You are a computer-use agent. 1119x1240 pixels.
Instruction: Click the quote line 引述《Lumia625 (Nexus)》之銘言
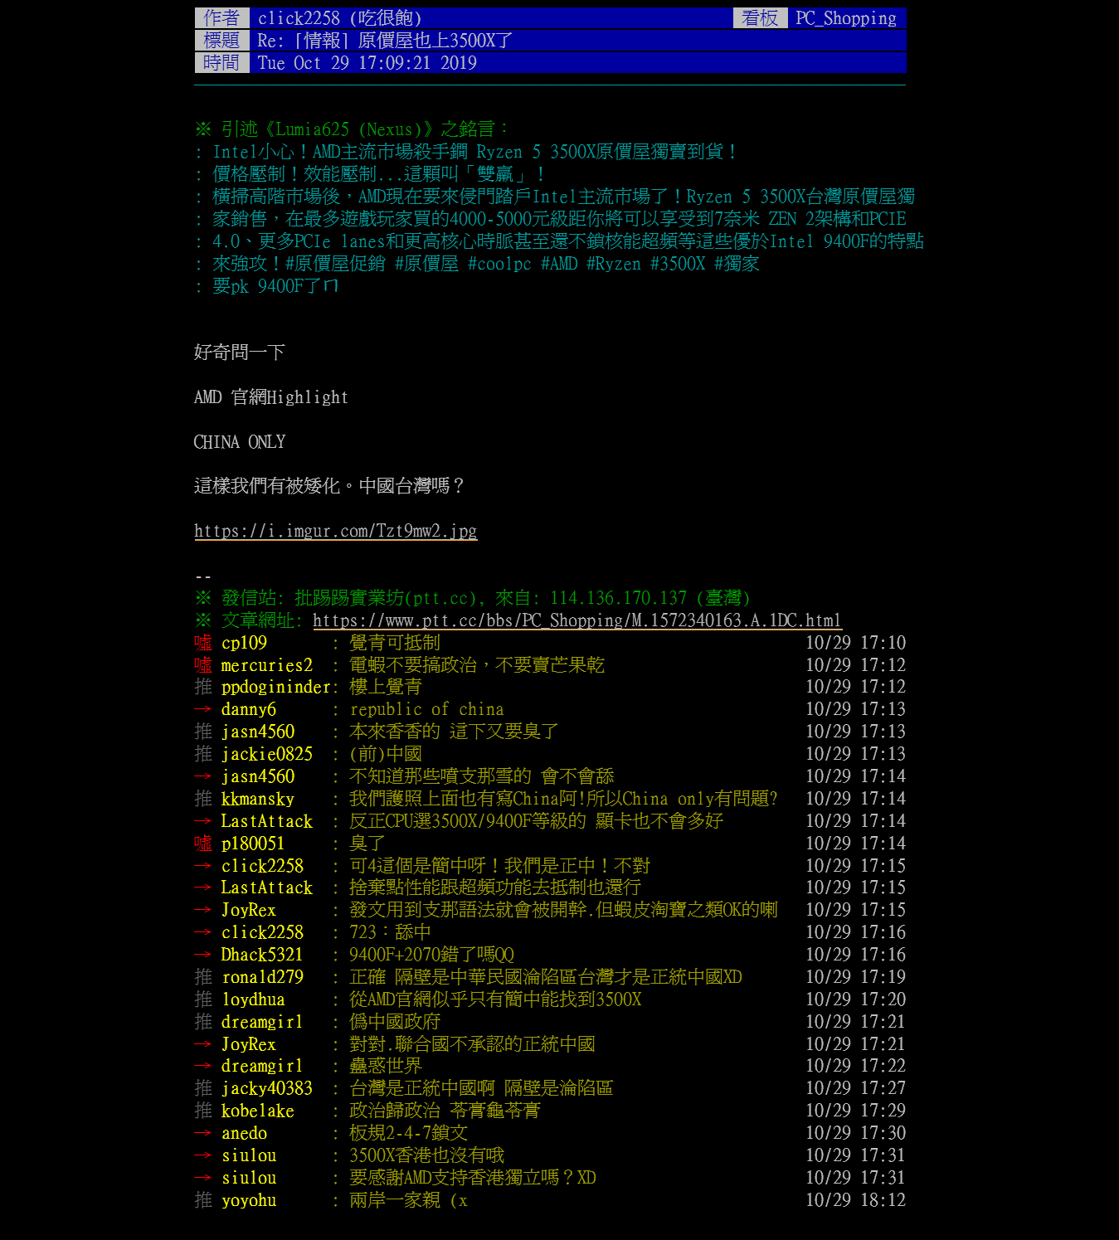[x=352, y=129]
